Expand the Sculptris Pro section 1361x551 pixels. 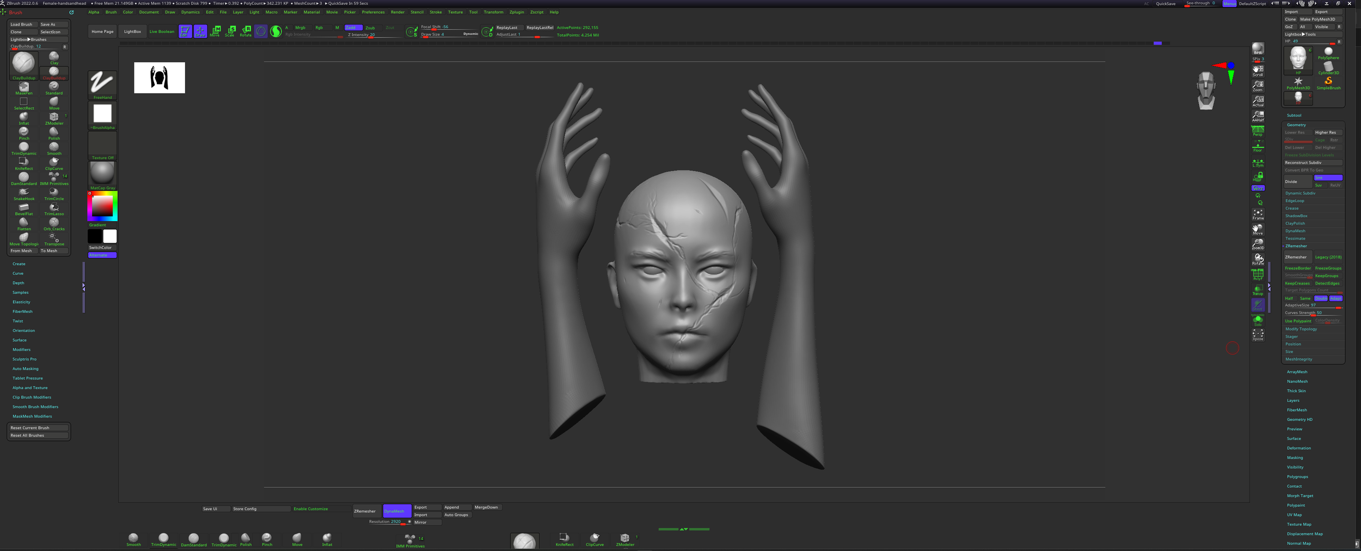pos(24,359)
